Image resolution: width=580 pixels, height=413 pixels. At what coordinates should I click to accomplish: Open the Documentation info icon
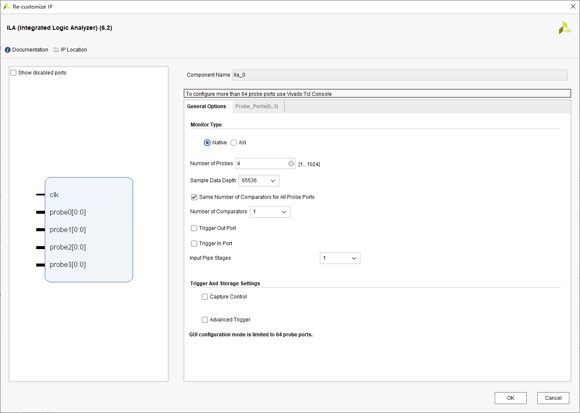click(x=8, y=50)
